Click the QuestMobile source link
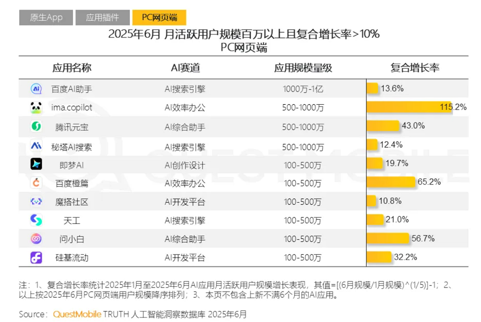481x322 pixels. (x=77, y=314)
